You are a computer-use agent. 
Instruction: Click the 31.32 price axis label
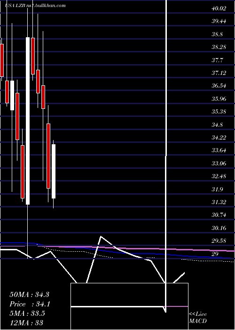pos(219,202)
